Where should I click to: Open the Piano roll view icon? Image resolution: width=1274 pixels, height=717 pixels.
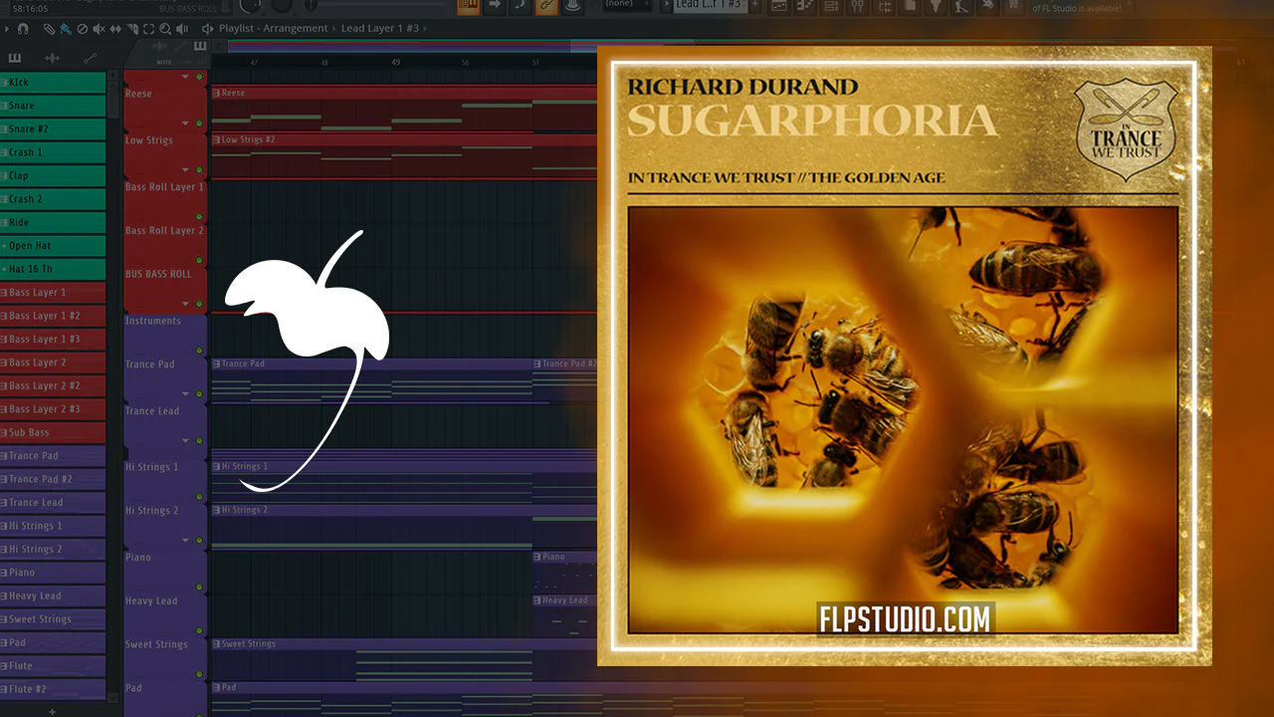[805, 6]
